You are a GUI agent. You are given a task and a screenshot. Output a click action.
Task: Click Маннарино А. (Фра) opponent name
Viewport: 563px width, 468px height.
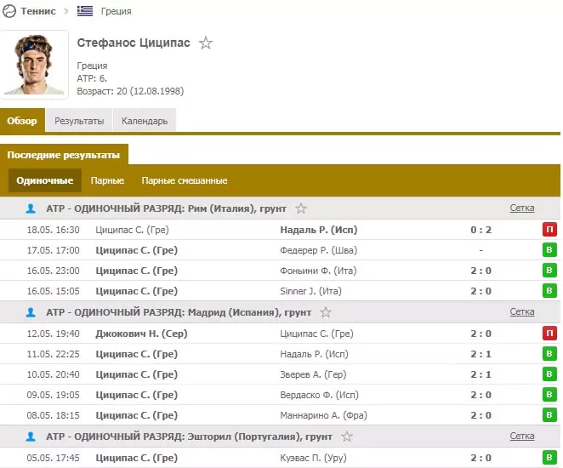(323, 415)
